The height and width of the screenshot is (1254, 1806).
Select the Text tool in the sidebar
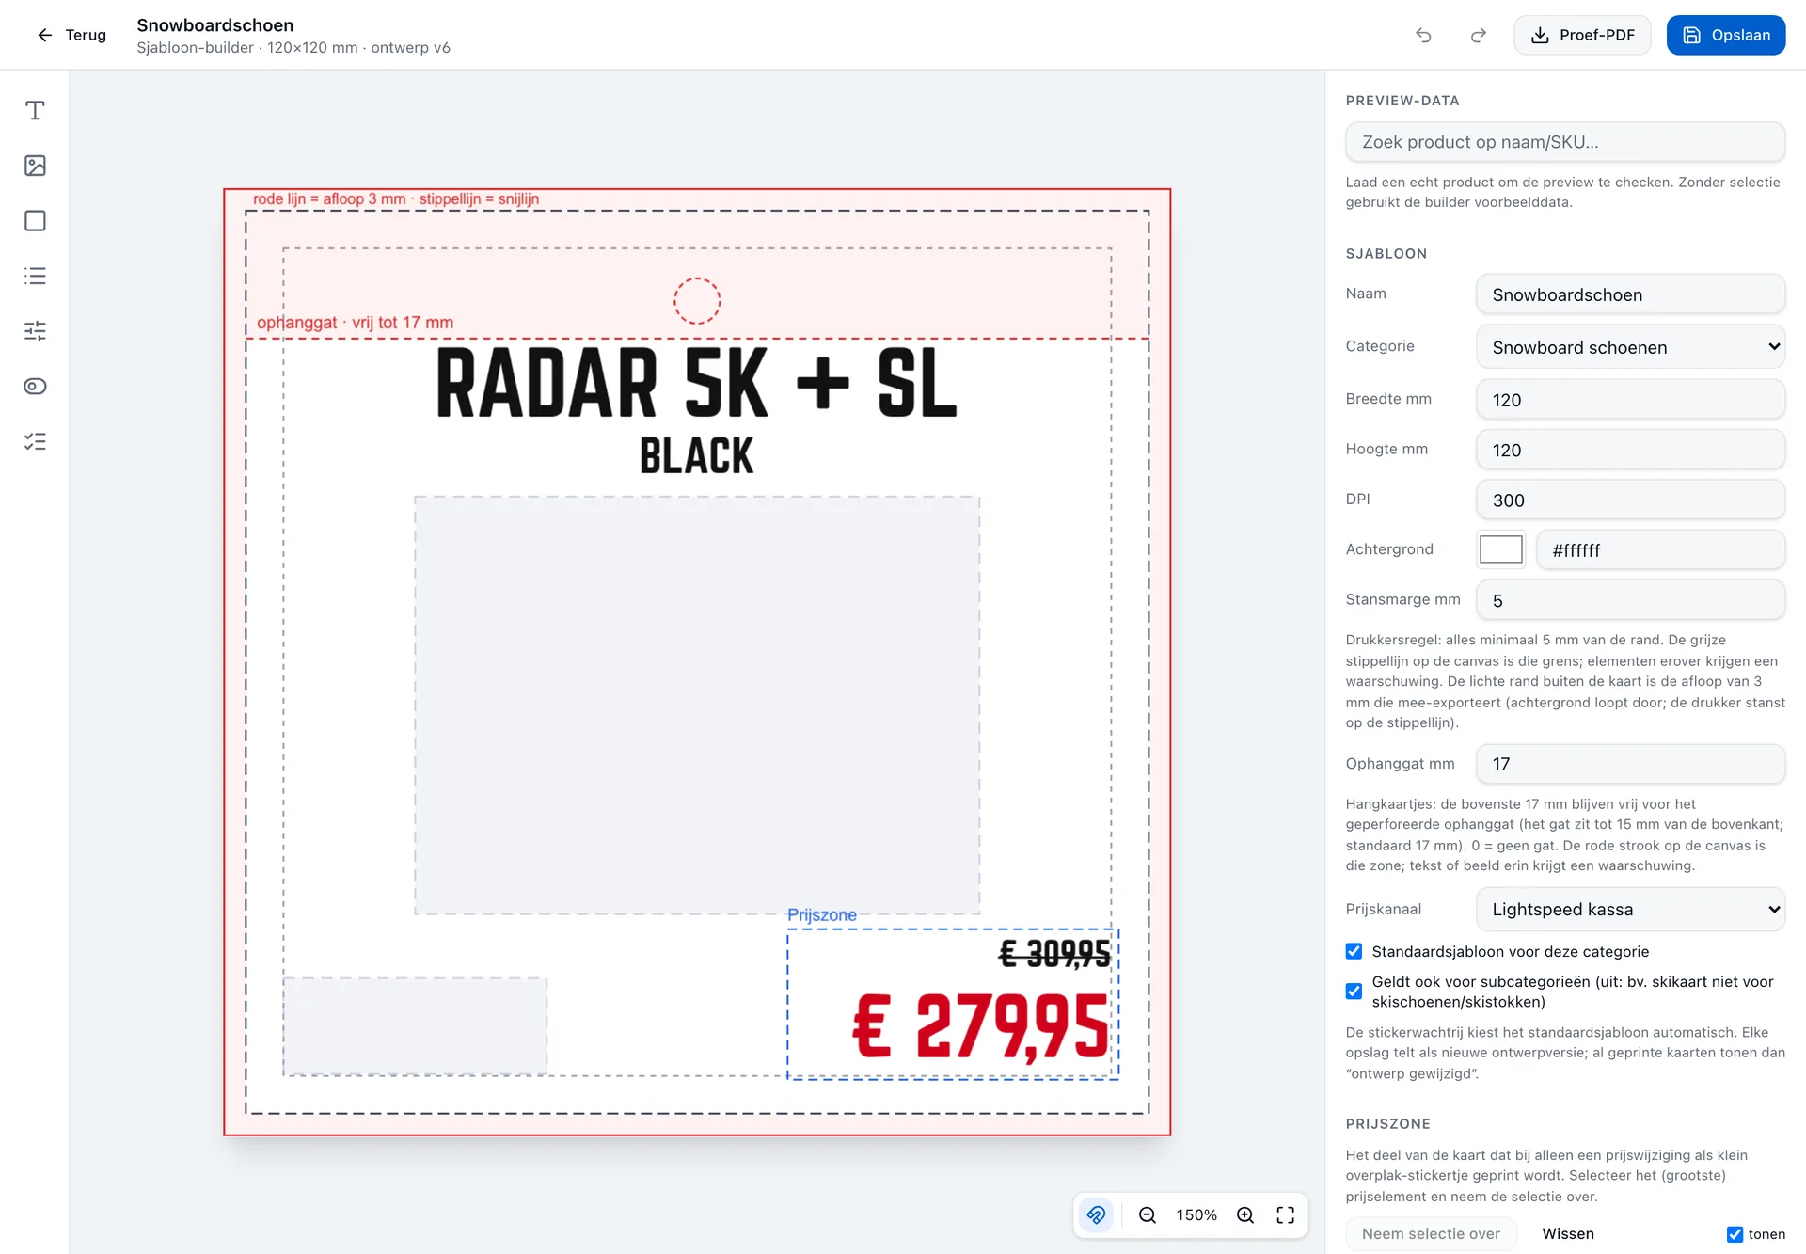(35, 111)
